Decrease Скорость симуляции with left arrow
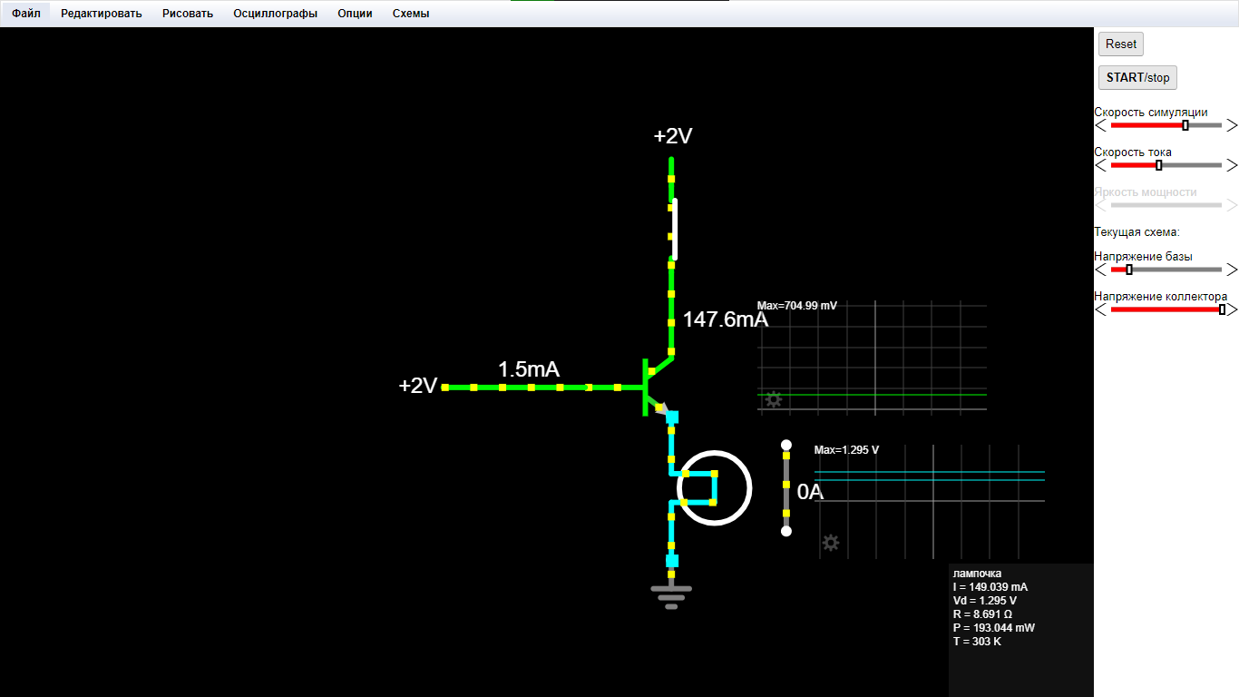 (x=1101, y=125)
